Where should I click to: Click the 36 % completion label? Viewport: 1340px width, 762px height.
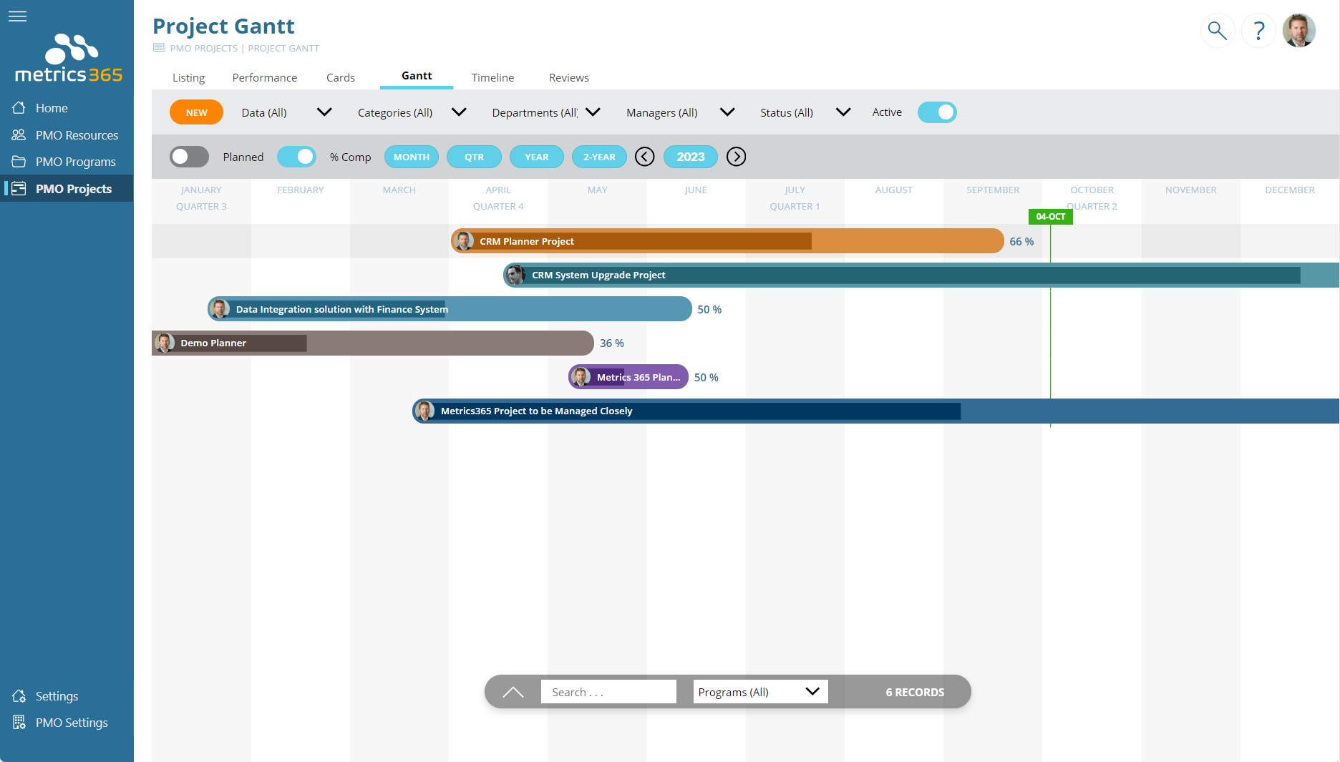click(612, 343)
